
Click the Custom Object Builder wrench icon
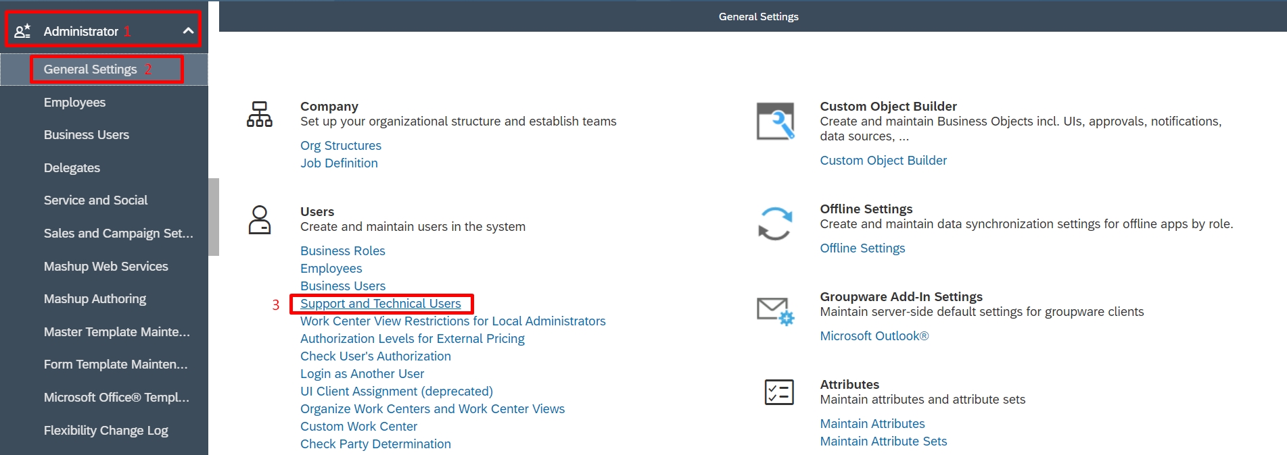[x=775, y=122]
